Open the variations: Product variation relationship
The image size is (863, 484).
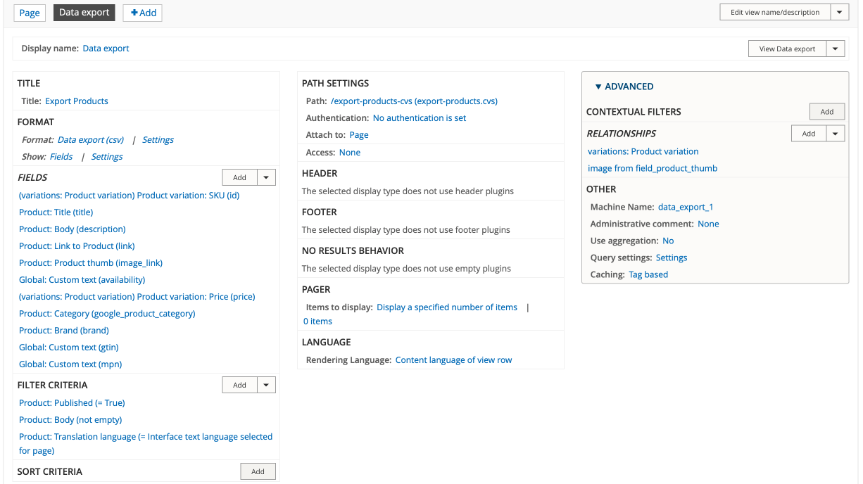pyautogui.click(x=643, y=151)
